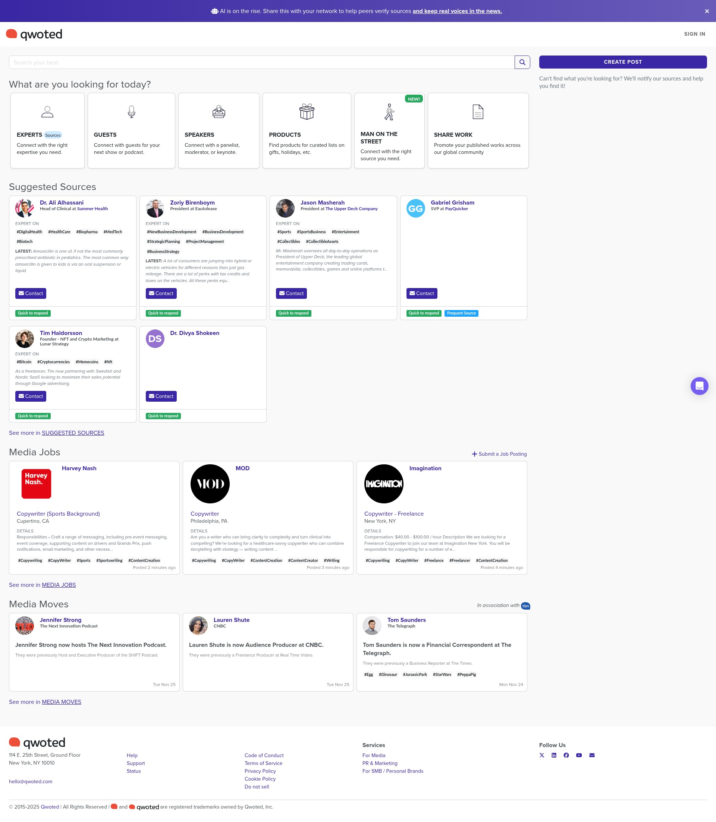The width and height of the screenshot is (716, 822).
Task: Contact Dr. Divya Shokeen
Action: [161, 396]
